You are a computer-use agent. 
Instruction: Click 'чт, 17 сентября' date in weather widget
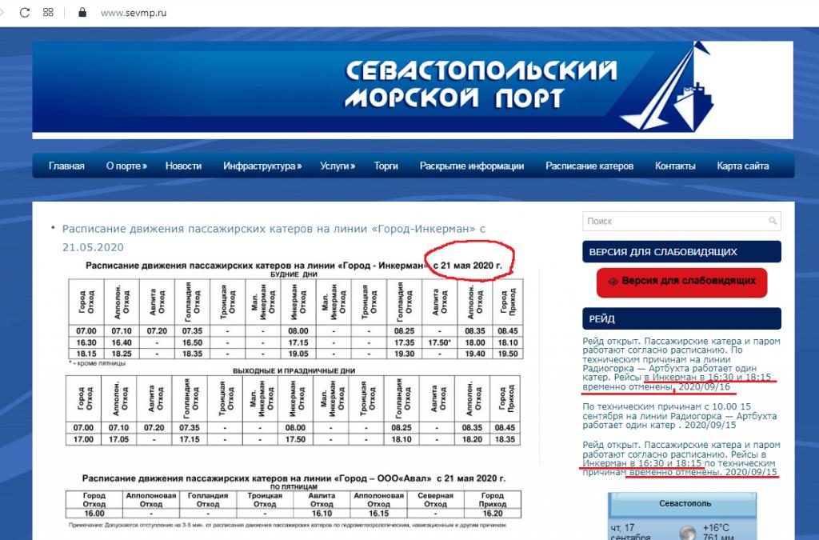point(630,533)
